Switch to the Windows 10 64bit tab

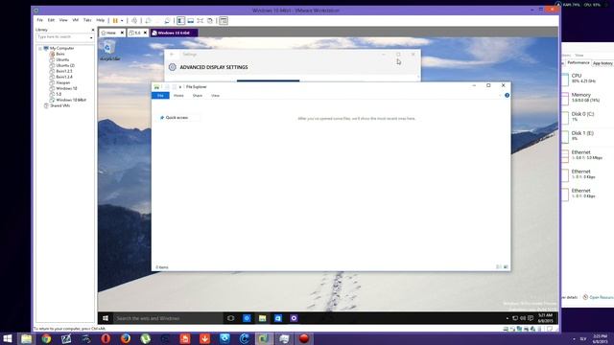(174, 33)
